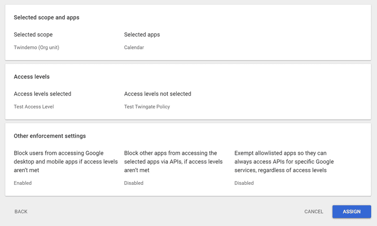Click the 'Enabled' status under Block users setting
The width and height of the screenshot is (377, 226).
coord(23,183)
